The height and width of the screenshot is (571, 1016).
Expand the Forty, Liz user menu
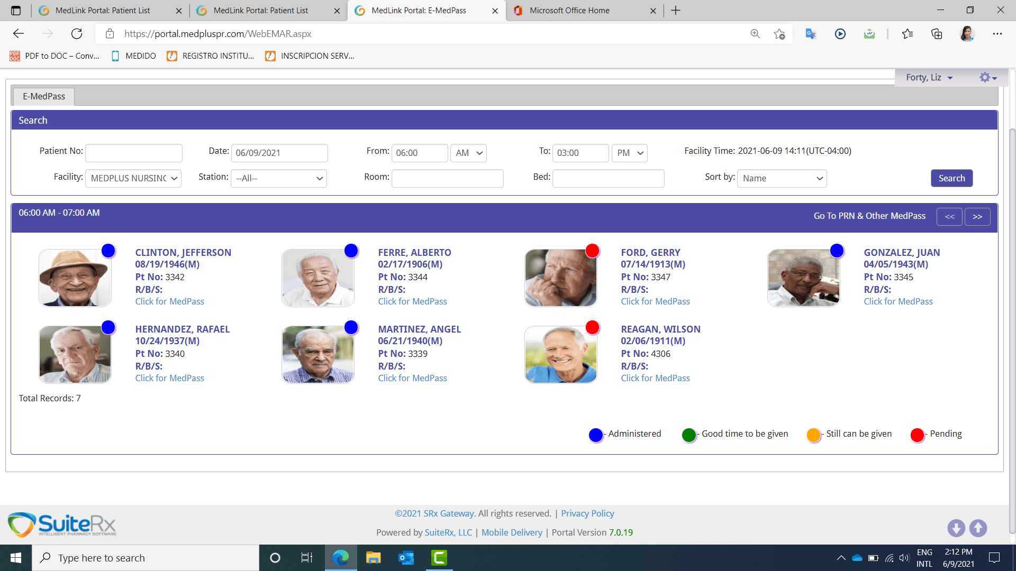[x=929, y=78]
